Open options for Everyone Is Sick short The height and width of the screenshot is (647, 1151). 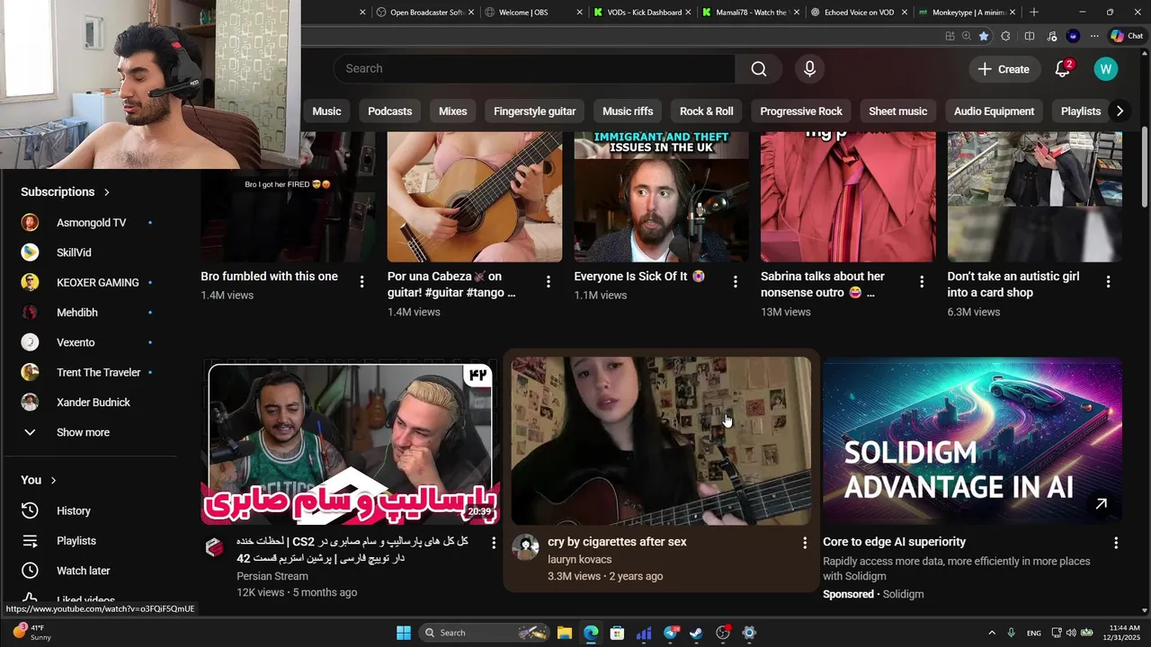[x=735, y=282]
